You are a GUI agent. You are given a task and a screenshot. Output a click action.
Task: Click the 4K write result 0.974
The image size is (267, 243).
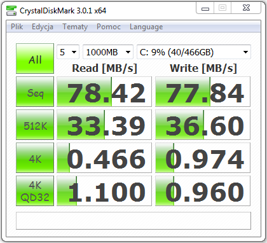[x=203, y=158]
